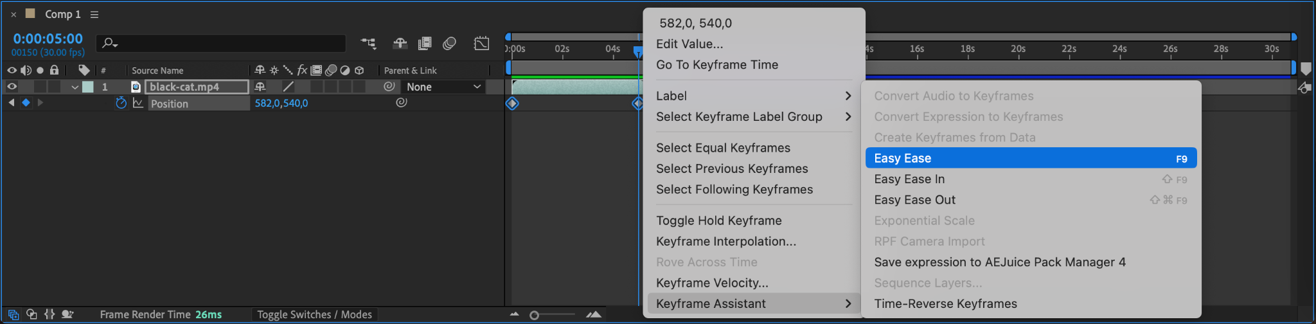The width and height of the screenshot is (1316, 324).
Task: Open the Composition Mini-Flowchart
Action: [x=368, y=43]
